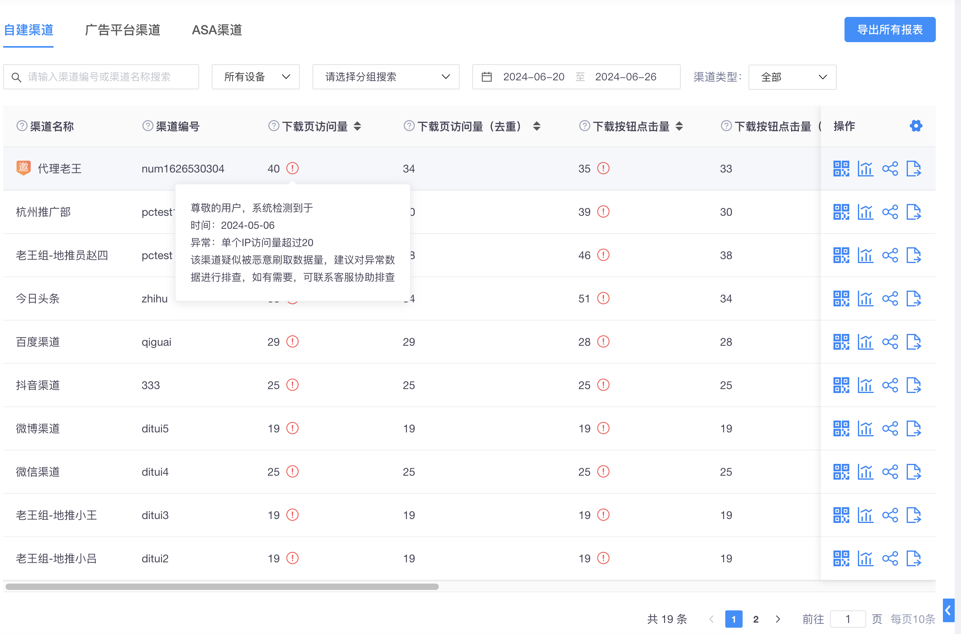Click channel number qiguai
This screenshot has width=961, height=634.
pos(156,342)
